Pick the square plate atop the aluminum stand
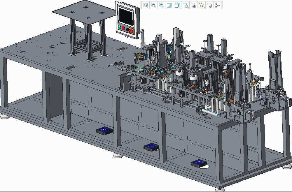The height and width of the screenshot is (192, 292). coord(85,11)
